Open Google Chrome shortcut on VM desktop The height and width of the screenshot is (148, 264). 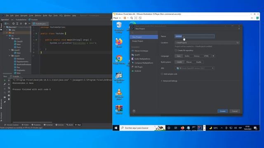(119, 60)
